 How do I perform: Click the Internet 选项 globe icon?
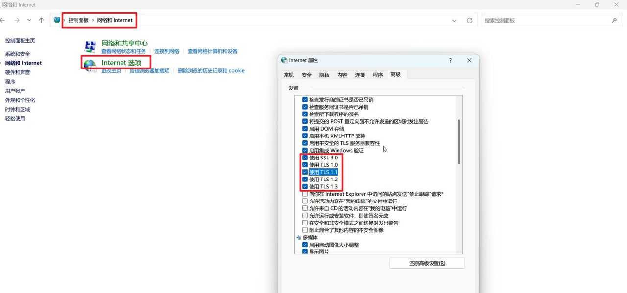point(90,66)
